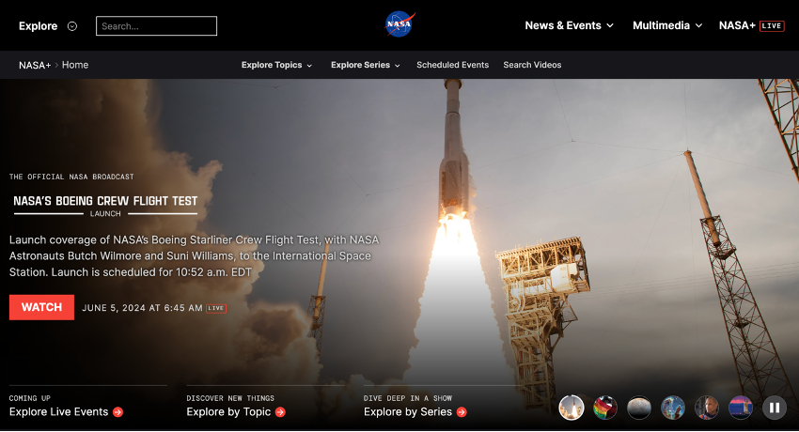Select the astronaut portrait carousel thumbnail

click(707, 408)
